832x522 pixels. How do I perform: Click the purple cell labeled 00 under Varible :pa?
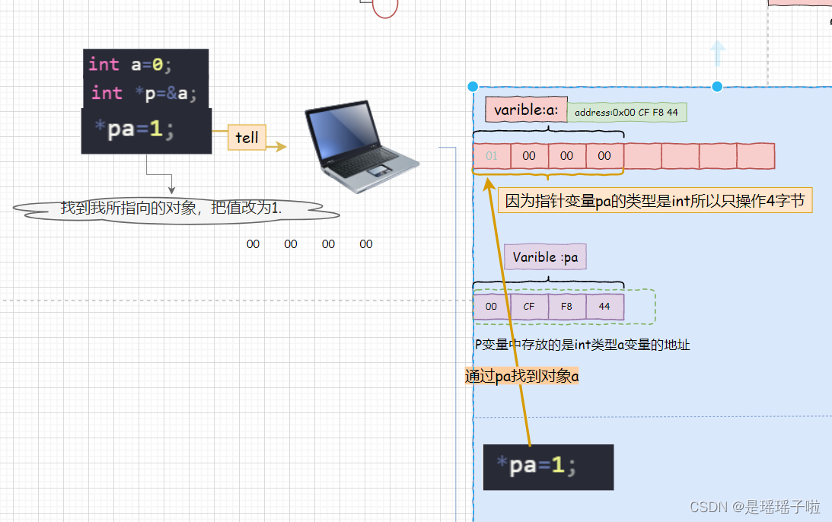[x=491, y=307]
